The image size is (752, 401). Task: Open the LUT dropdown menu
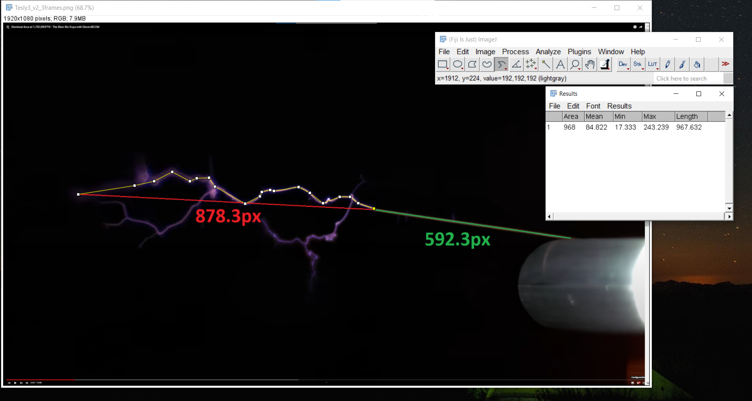[653, 64]
